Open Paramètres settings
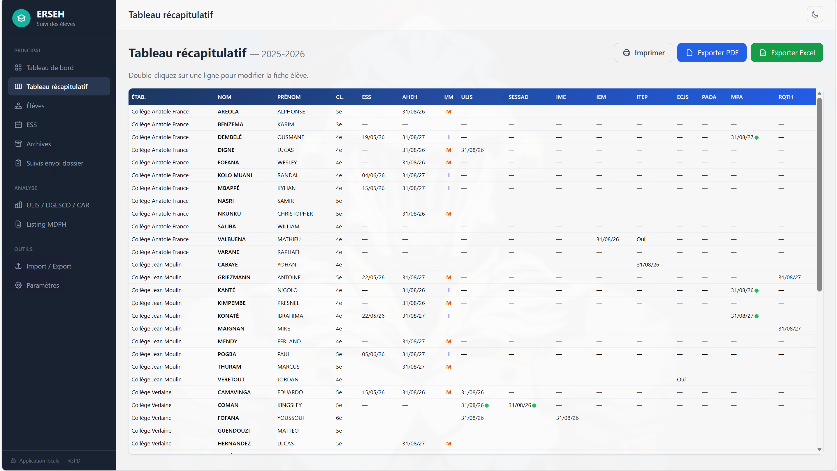This screenshot has width=837, height=471. click(59, 285)
